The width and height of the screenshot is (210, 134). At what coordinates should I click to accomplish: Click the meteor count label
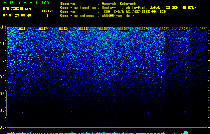47,10
